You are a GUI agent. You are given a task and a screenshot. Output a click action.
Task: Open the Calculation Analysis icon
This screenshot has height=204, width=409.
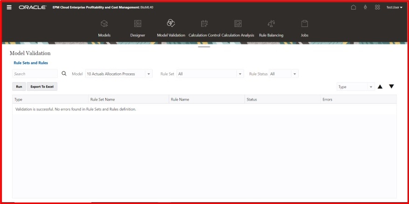(x=238, y=24)
